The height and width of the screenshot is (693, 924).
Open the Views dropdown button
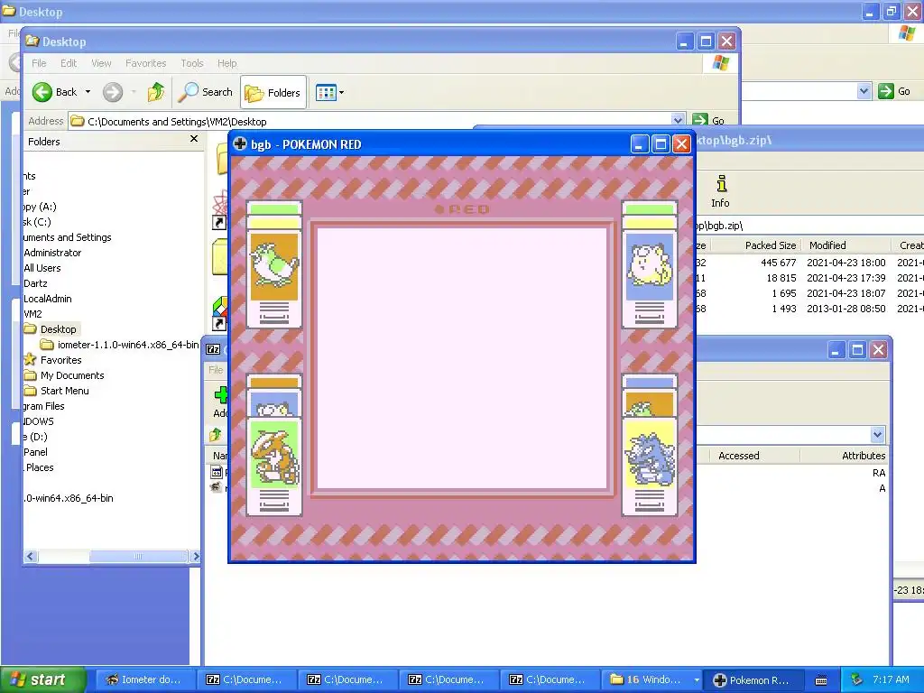pyautogui.click(x=329, y=93)
